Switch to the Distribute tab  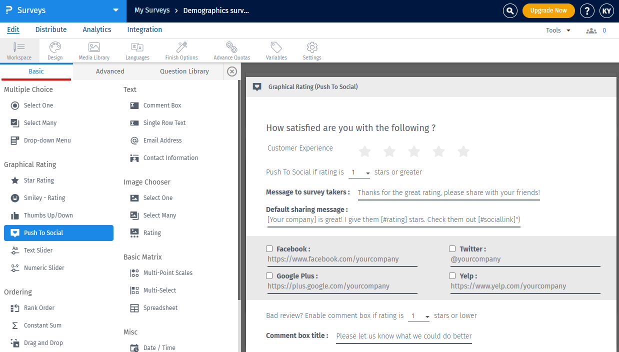point(51,29)
